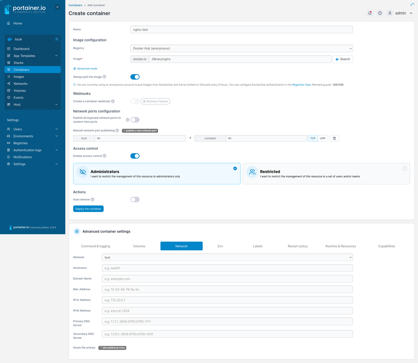Enable Auto remove toggle
This screenshot has width=418, height=363.
135,199
